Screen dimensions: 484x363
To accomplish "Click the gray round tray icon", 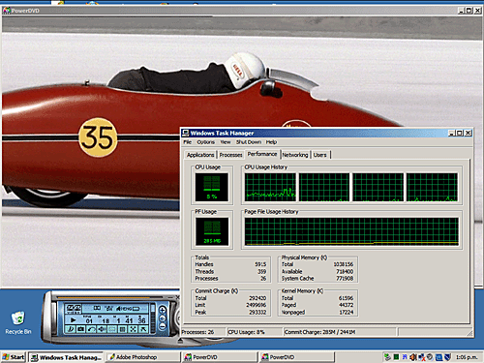I will [430, 357].
